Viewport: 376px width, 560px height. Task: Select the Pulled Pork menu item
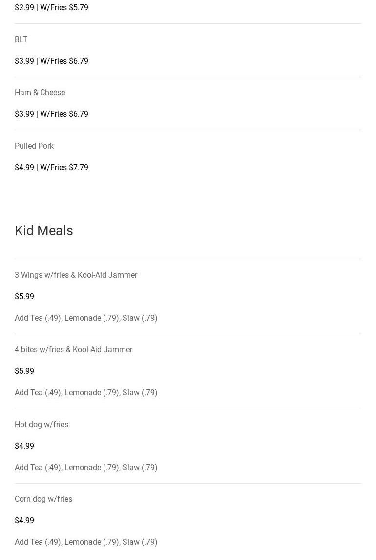pyautogui.click(x=34, y=146)
